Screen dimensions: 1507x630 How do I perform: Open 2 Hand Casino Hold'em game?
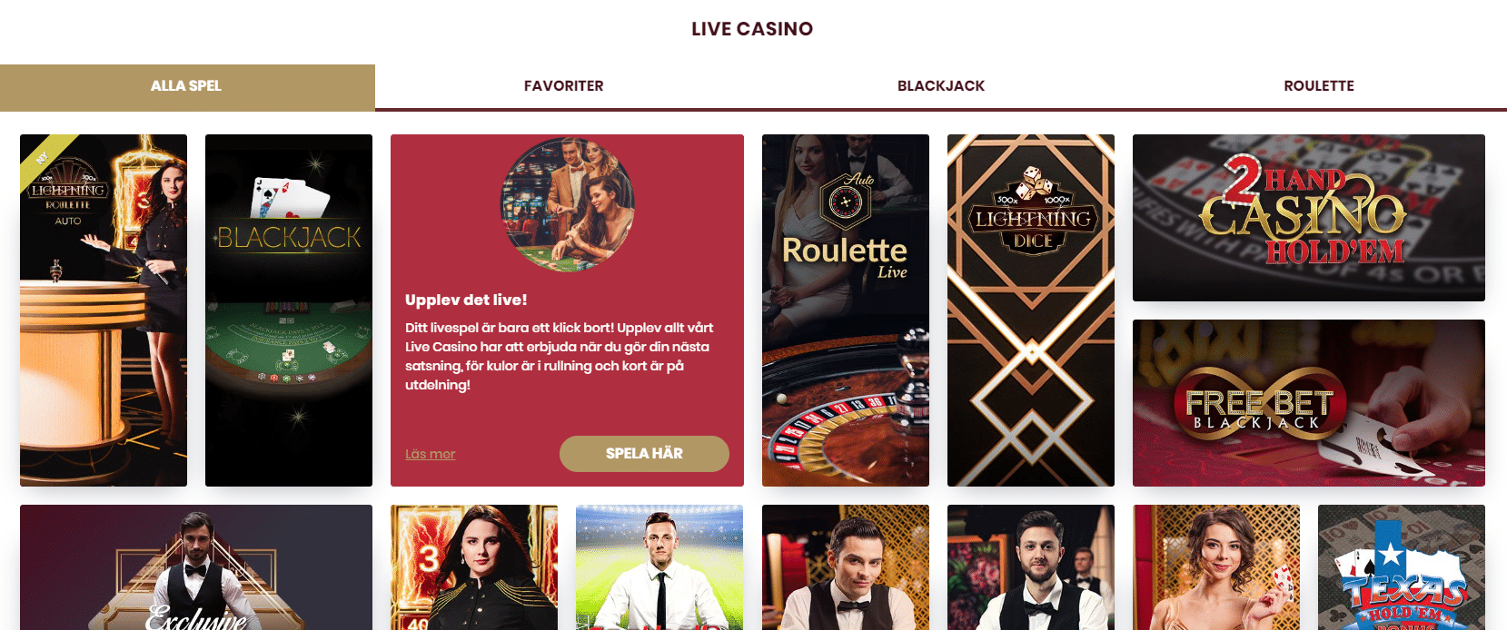click(1309, 218)
